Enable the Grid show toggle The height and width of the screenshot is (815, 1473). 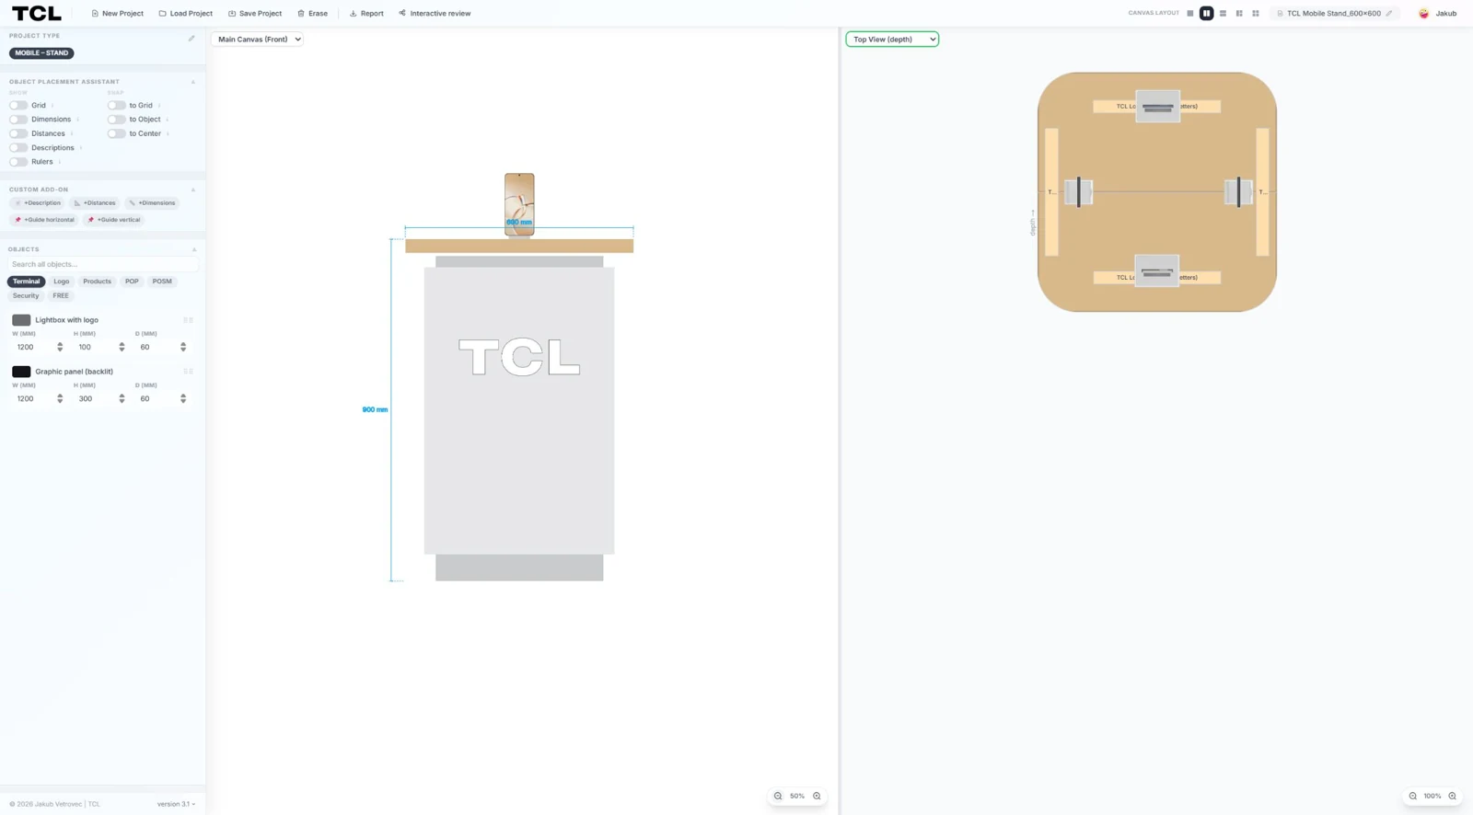[18, 106]
